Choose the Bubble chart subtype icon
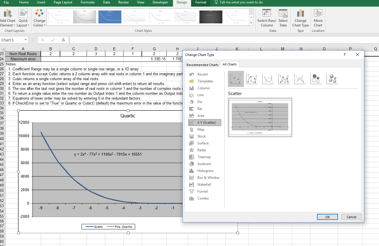The height and width of the screenshot is (246, 379). (x=316, y=79)
